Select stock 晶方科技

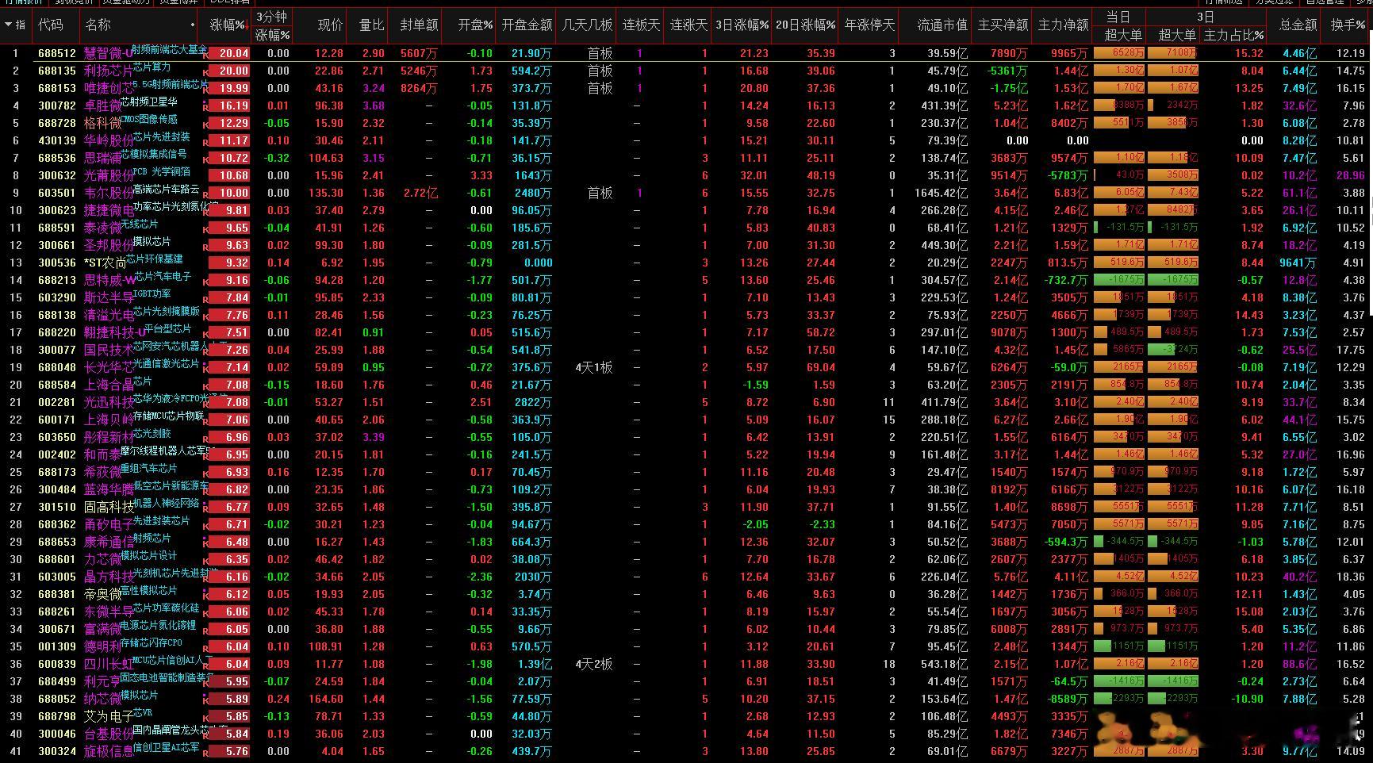pos(109,577)
